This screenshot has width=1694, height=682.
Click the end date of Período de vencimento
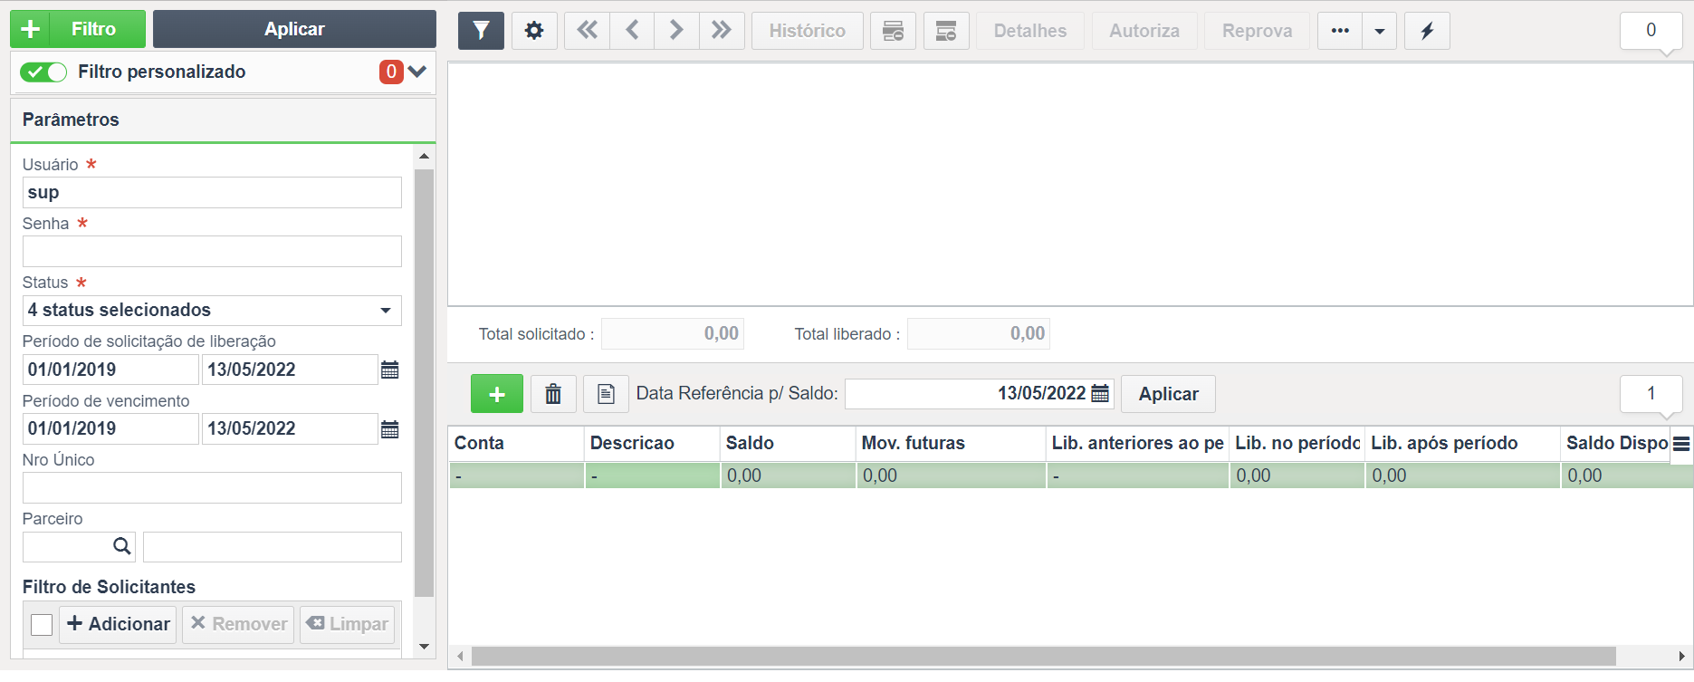coord(290,428)
